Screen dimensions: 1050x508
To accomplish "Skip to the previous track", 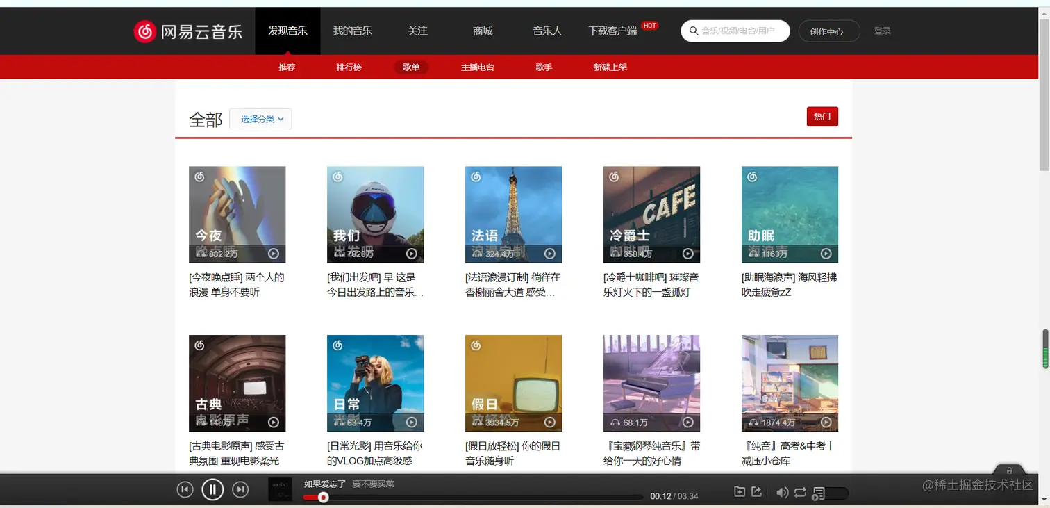I will pos(185,490).
